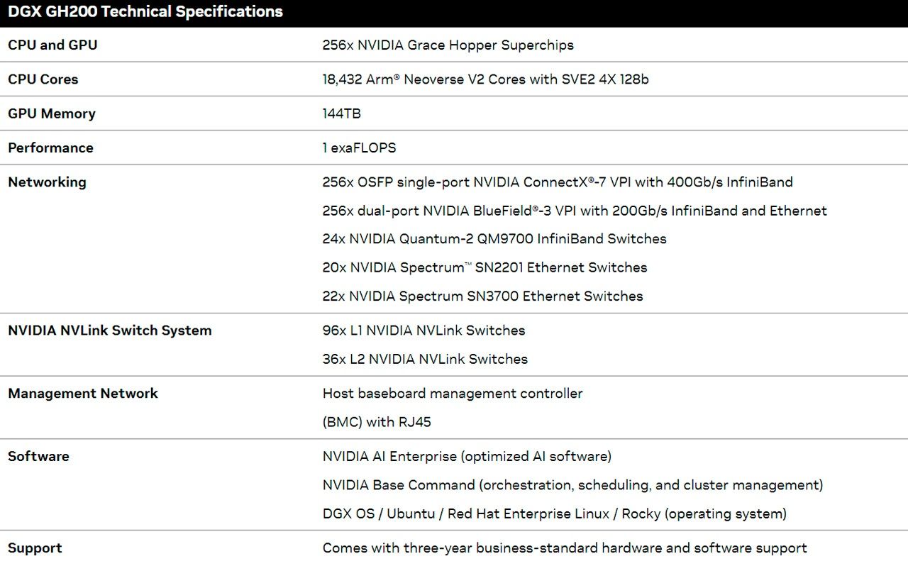Click the 18,432 Arm Neoverse V2 Cores value

coord(485,79)
